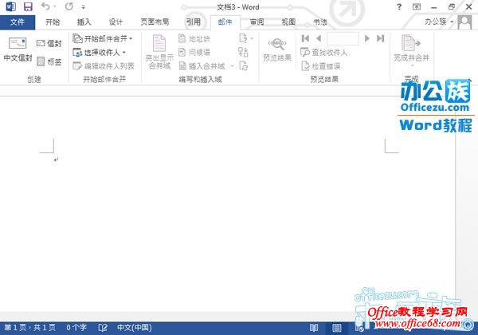
Task: Switch to the 引用 ribbon tab
Action: point(194,22)
